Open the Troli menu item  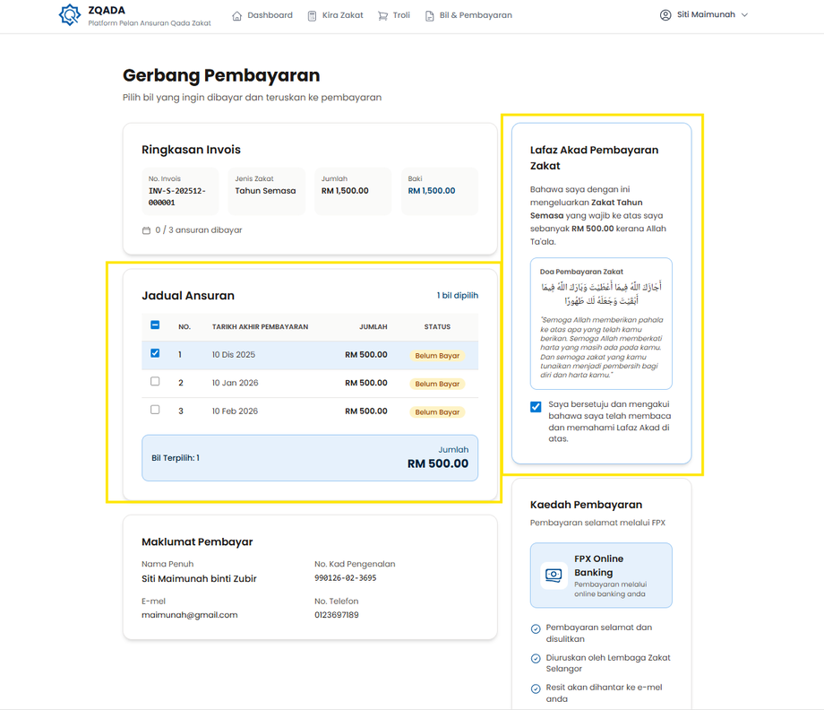tap(393, 15)
